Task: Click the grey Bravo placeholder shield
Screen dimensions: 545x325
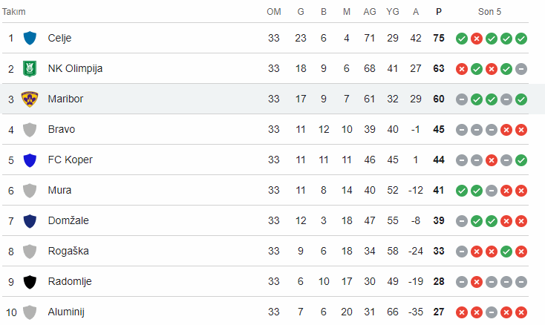Action: tap(30, 130)
